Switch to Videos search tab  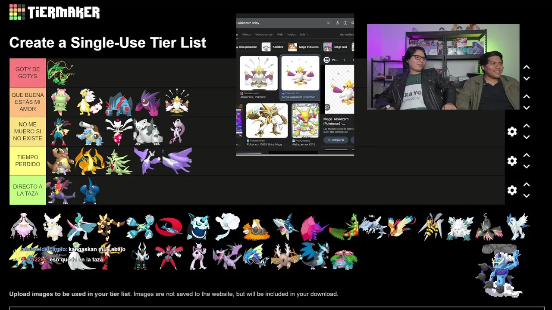246,34
